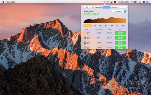Image resolution: width=151 pixels, height=95 pixels.
Task: Open the AirPlay display menu
Action: 111,2
